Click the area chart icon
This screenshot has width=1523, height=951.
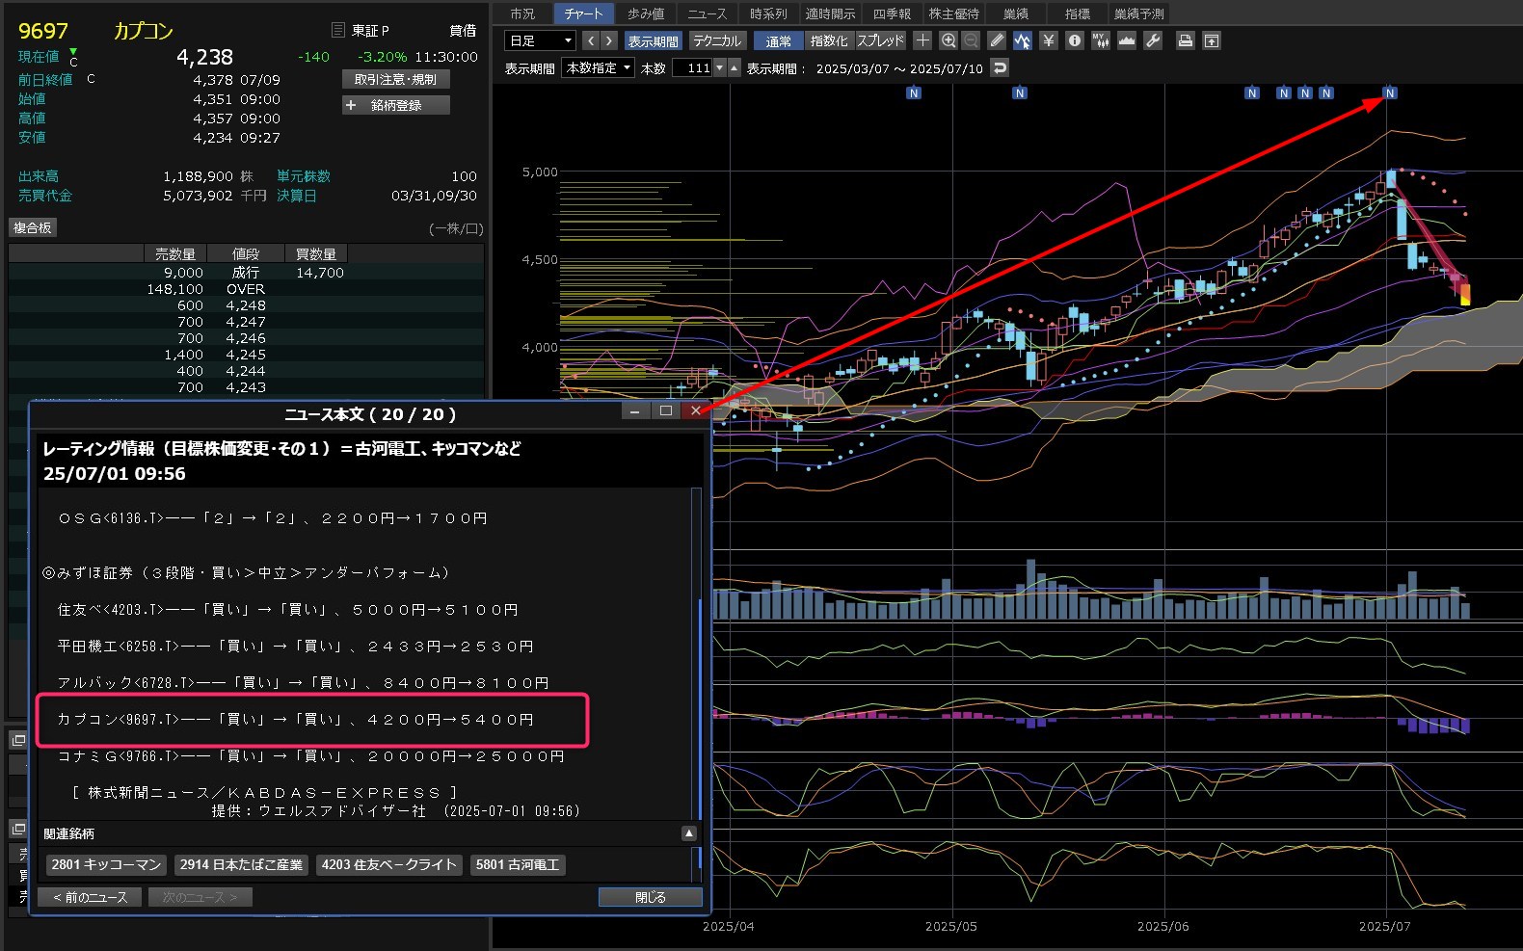tap(1127, 40)
